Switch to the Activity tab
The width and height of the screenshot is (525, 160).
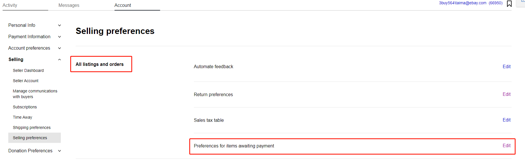[10, 5]
